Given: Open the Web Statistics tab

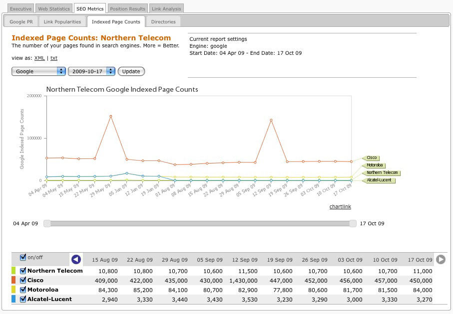Looking at the screenshot, I should tap(54, 8).
